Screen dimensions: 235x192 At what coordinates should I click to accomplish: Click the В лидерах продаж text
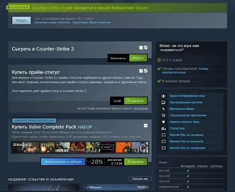tap(176, 81)
